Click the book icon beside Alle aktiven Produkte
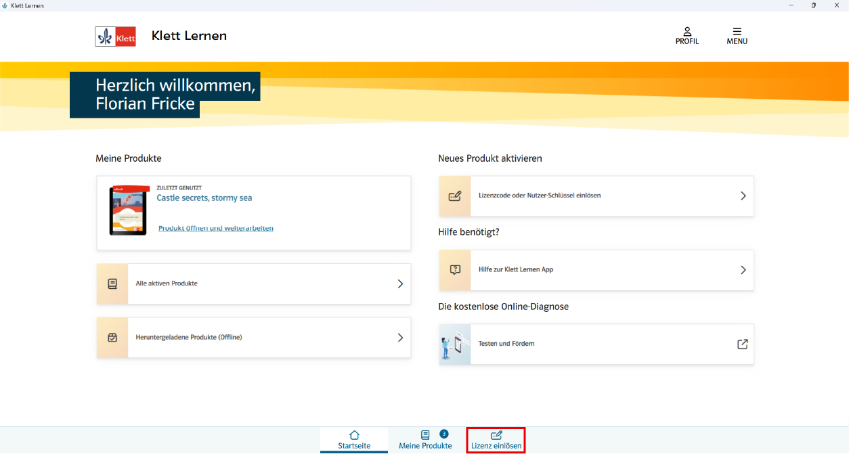849x454 pixels. 112,284
